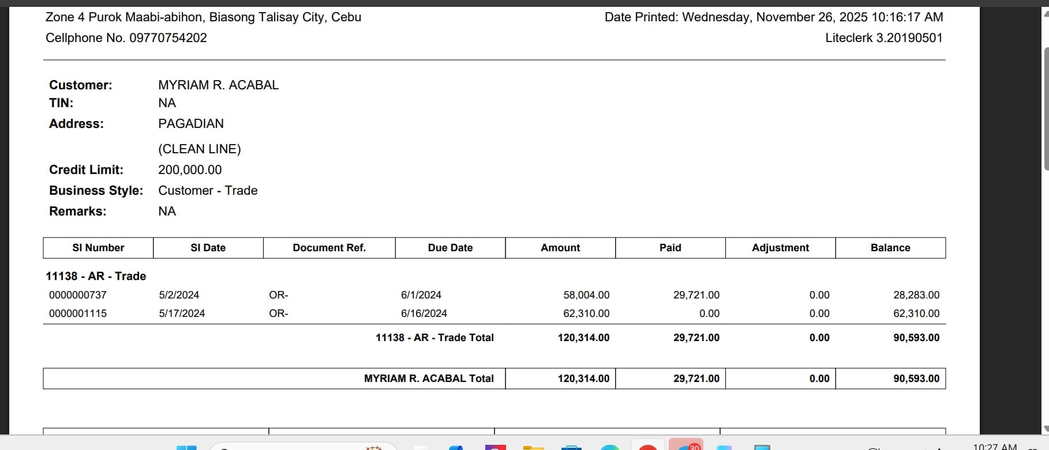Open File Explorer folder icon in taskbar
Image resolution: width=1049 pixels, height=450 pixels.
coord(533,447)
